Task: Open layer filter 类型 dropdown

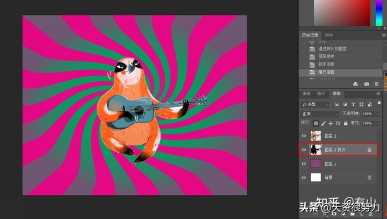Action: (x=315, y=104)
